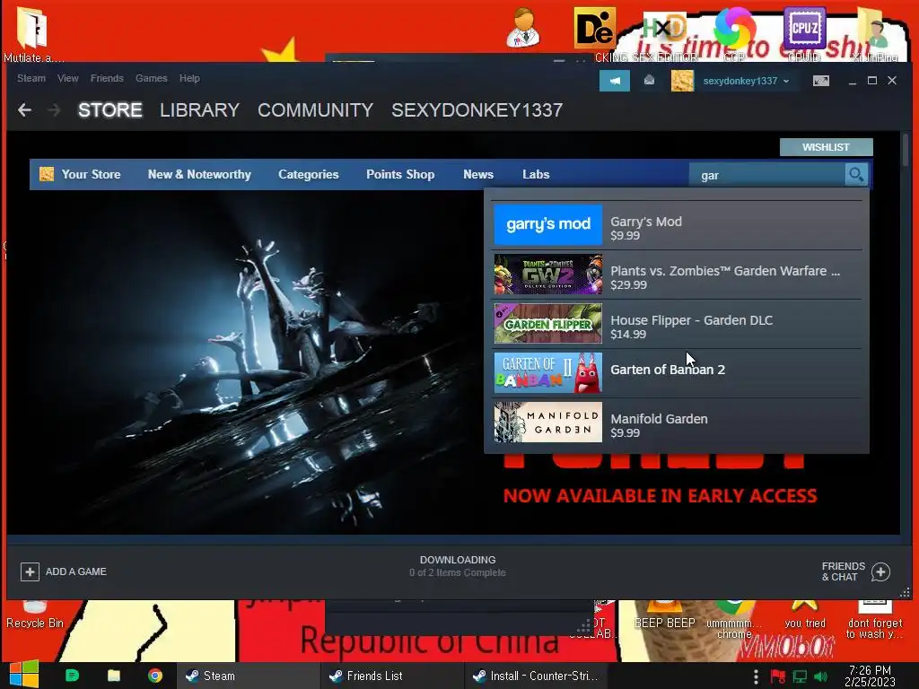
Task: Select the Garry's Mod search result
Action: tap(678, 225)
